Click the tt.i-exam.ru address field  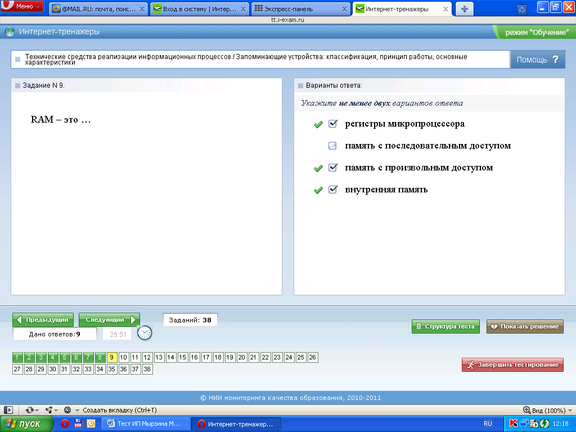pos(287,20)
